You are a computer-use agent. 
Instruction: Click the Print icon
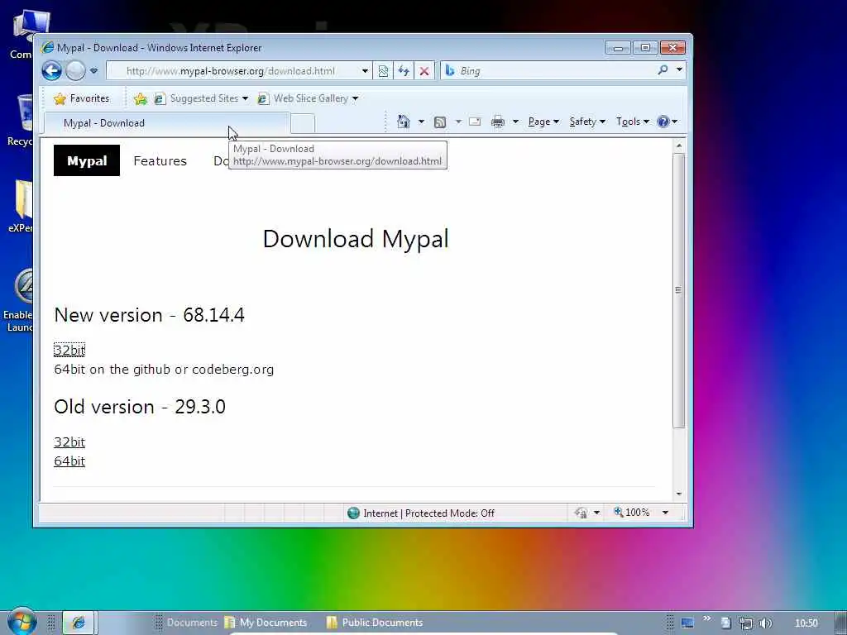pos(497,122)
